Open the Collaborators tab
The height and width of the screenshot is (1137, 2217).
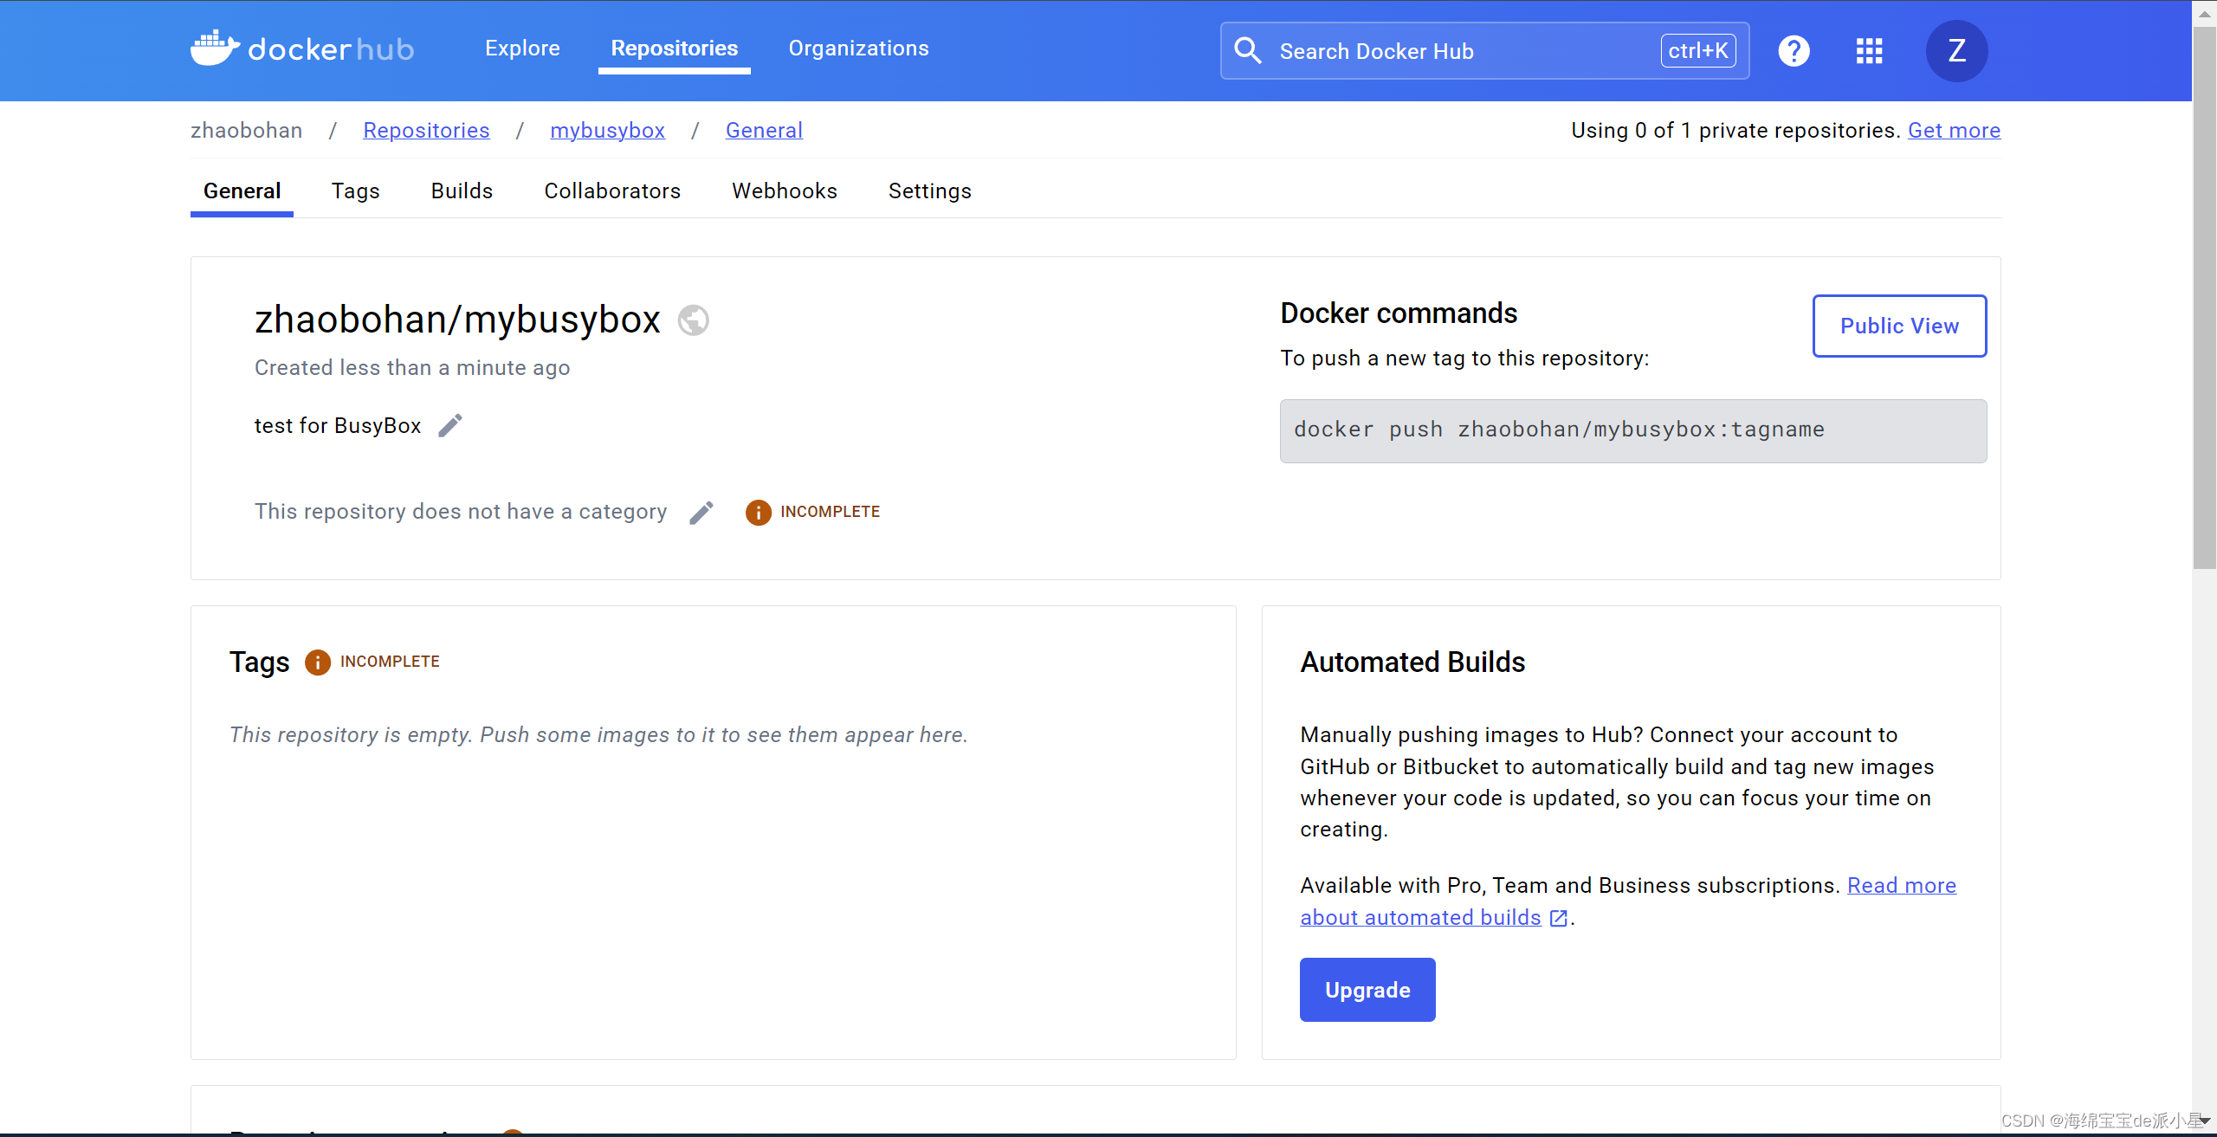tap(612, 191)
